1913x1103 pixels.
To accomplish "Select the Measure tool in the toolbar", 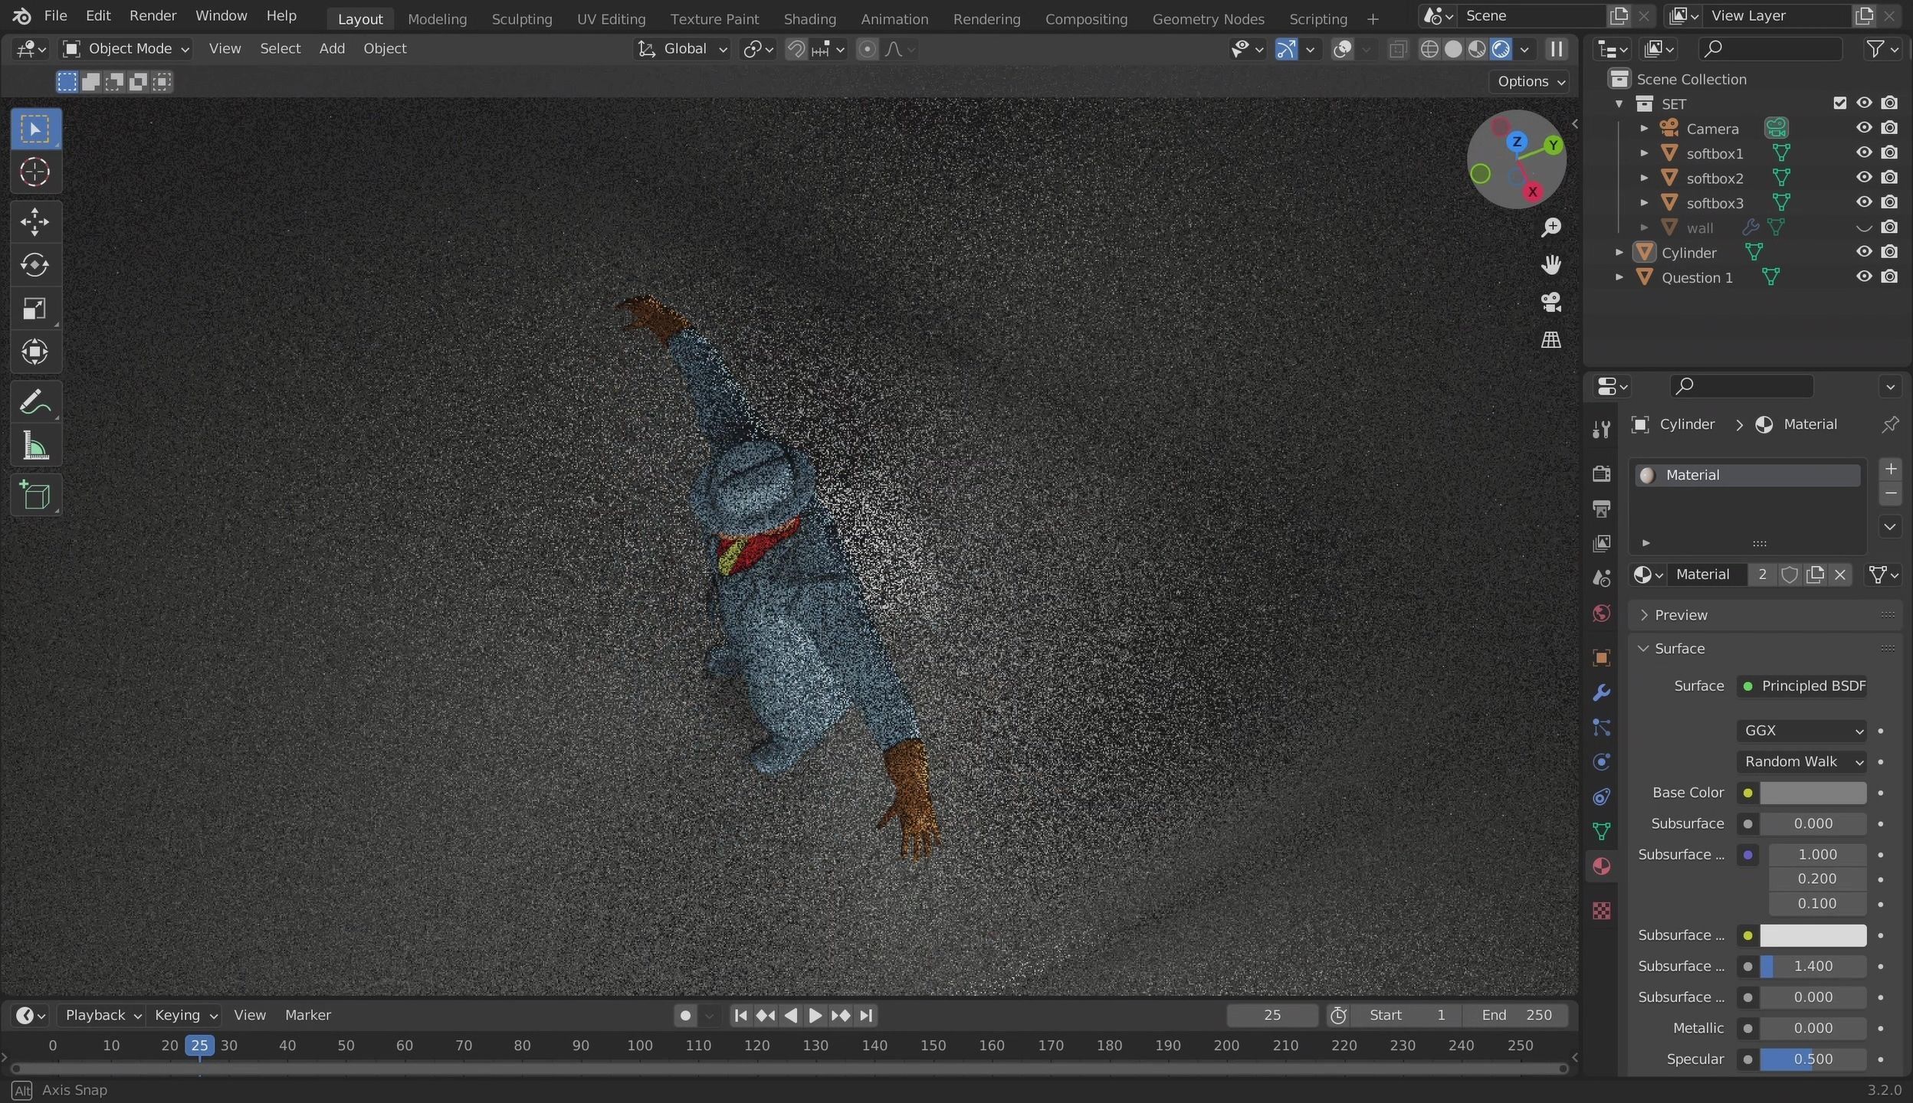I will click(x=35, y=446).
